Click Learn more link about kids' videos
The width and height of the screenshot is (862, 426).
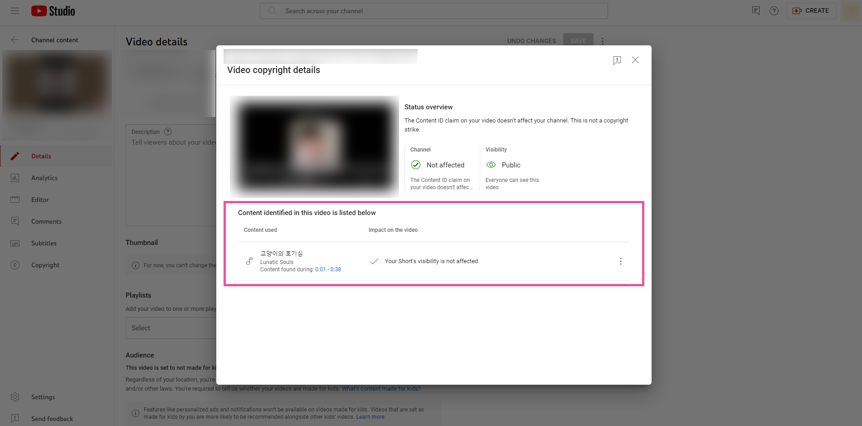pyautogui.click(x=370, y=417)
